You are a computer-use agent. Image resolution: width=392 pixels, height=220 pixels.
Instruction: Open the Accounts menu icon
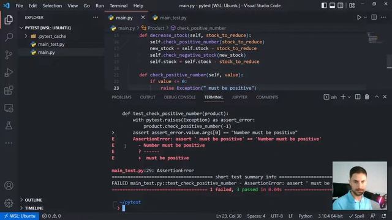pos(9,185)
